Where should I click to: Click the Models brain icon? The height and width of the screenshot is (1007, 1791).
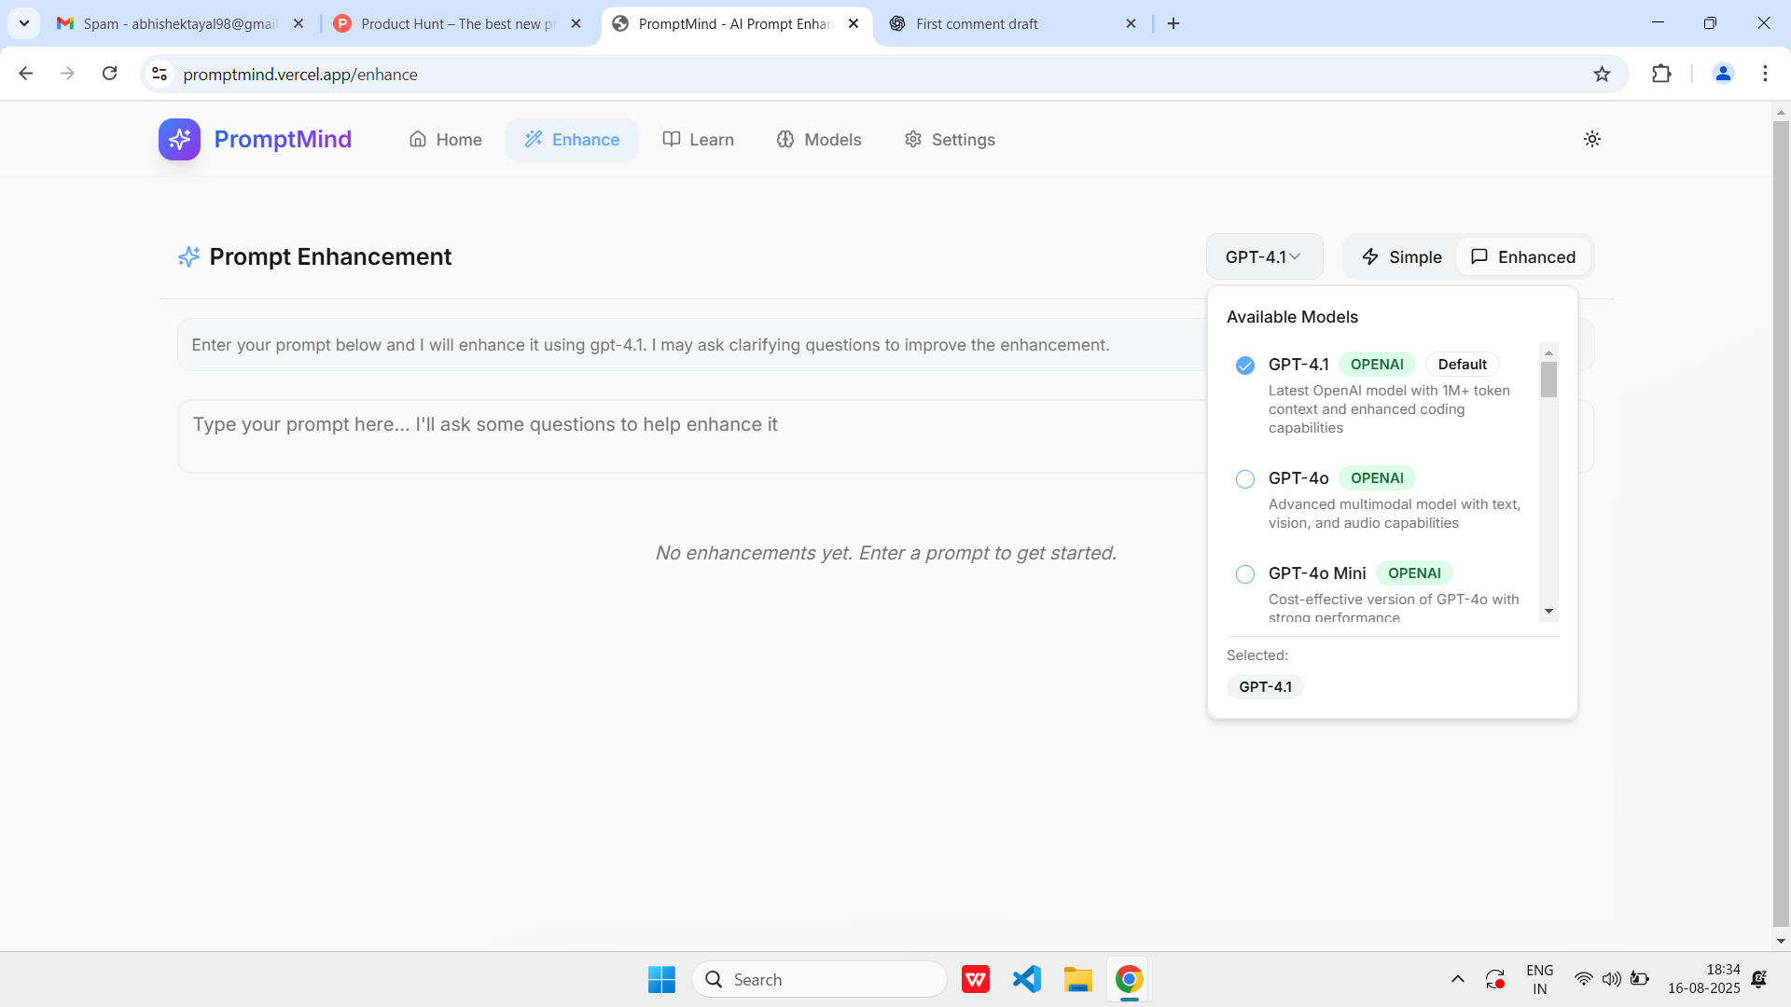pyautogui.click(x=785, y=139)
